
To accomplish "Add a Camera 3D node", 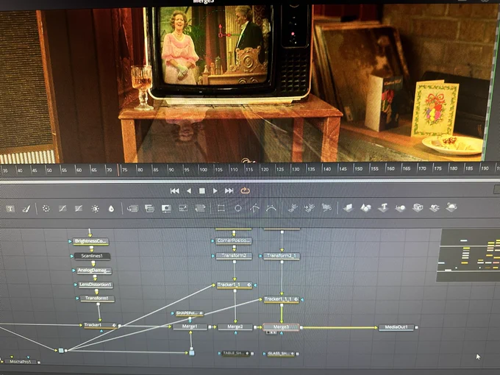I will 418,207.
